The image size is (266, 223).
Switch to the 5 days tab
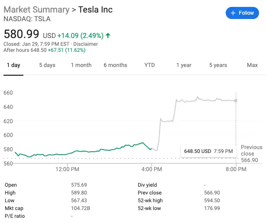[x=47, y=65]
